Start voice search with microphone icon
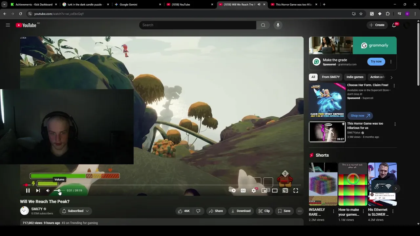Image resolution: width=420 pixels, height=236 pixels. 278,25
